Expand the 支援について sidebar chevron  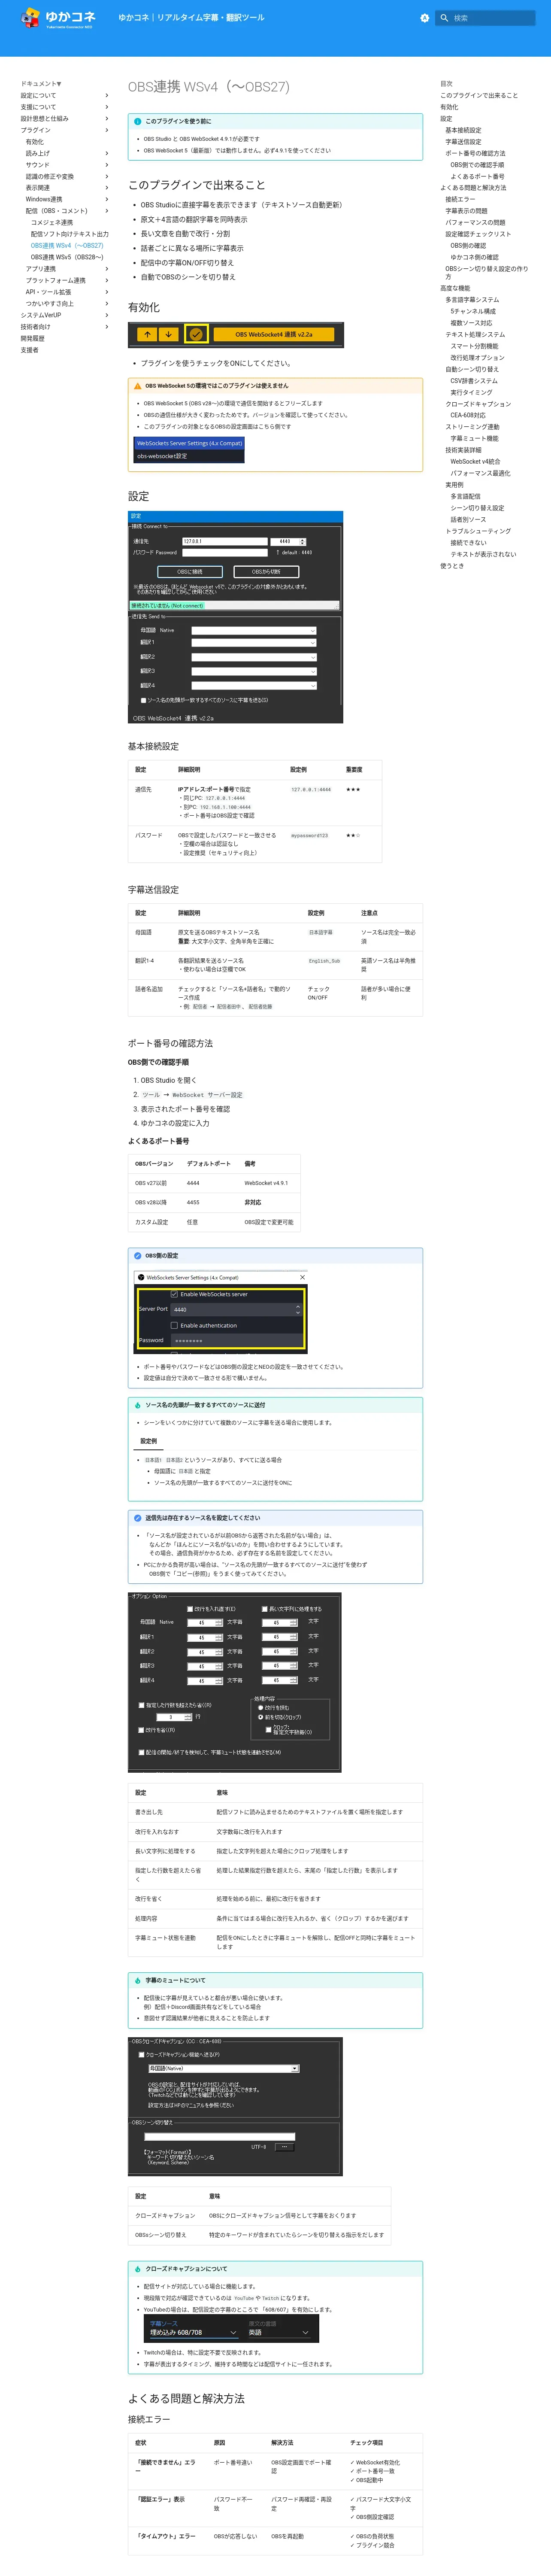click(107, 107)
